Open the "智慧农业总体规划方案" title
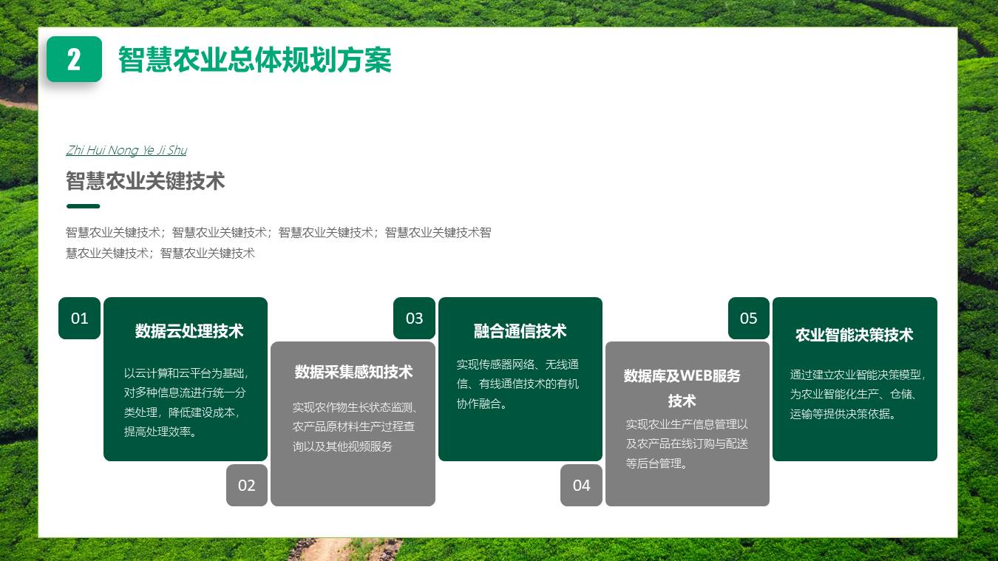Viewport: 998px width, 561px height. [x=254, y=61]
